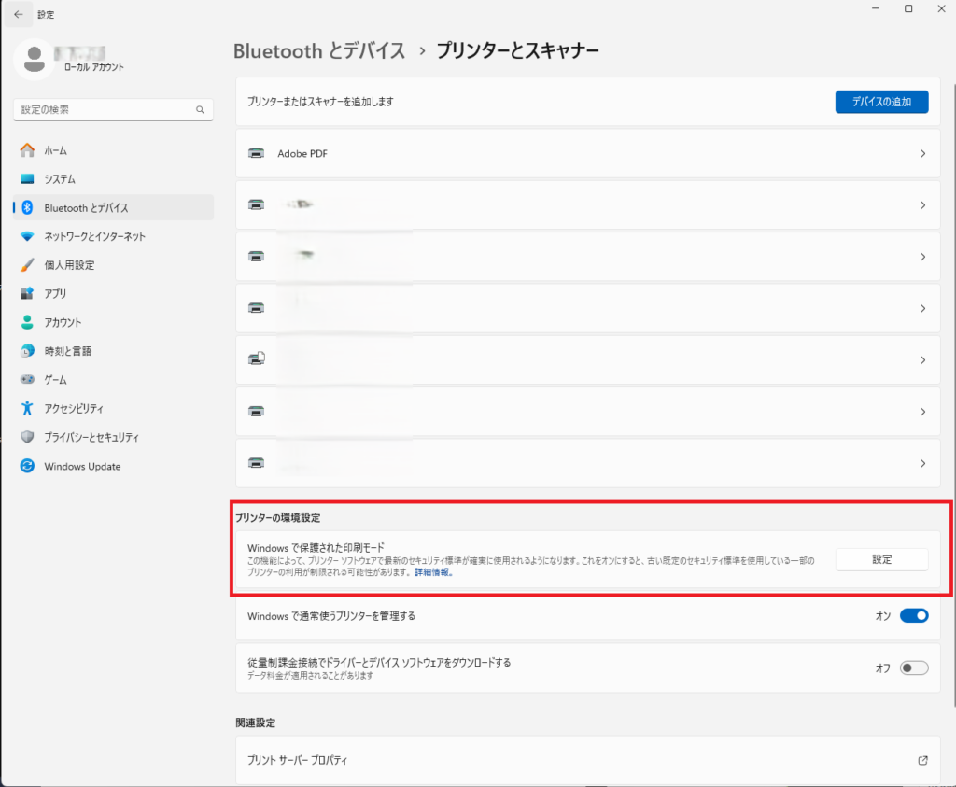Open the 詳細情報 link
This screenshot has height=787, width=956.
click(433, 573)
